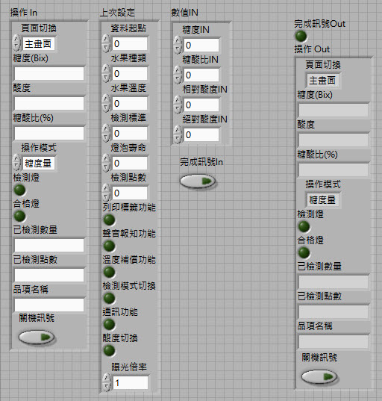Click the 關機訊號 button in 操作 Out
382x401 pixels.
319,376
